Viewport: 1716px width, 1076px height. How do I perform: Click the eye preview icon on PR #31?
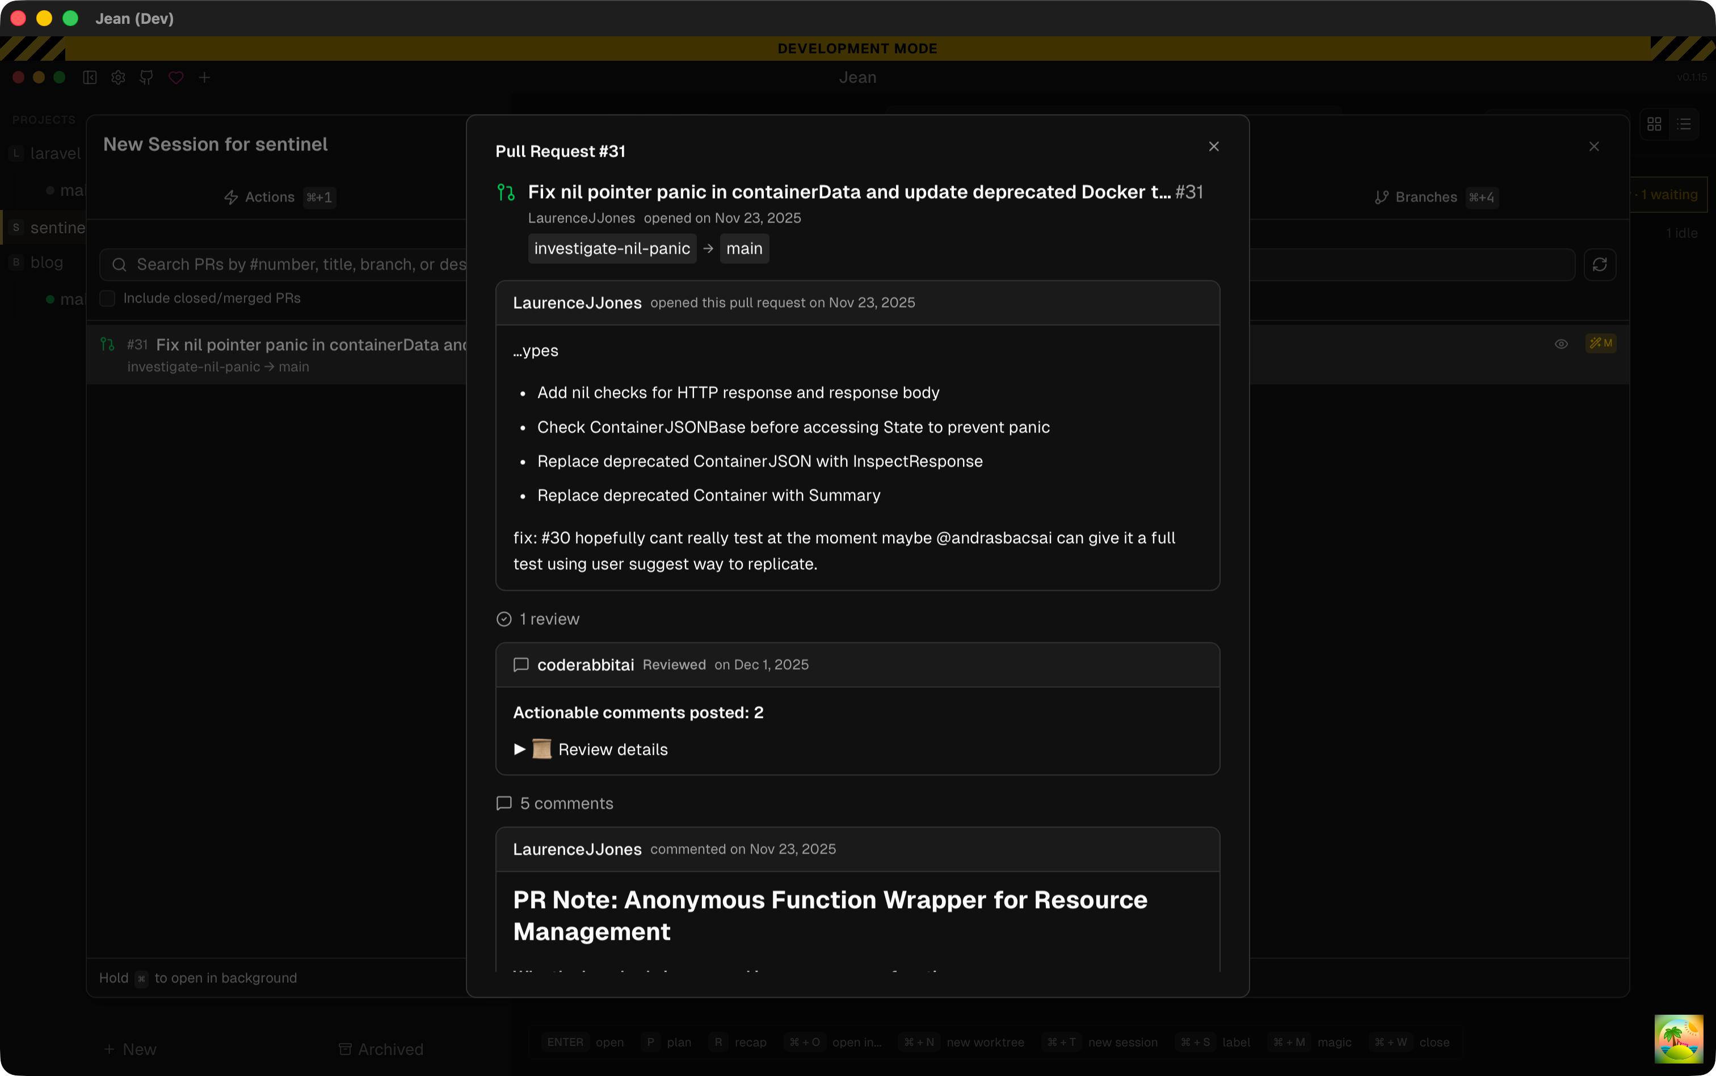tap(1561, 344)
